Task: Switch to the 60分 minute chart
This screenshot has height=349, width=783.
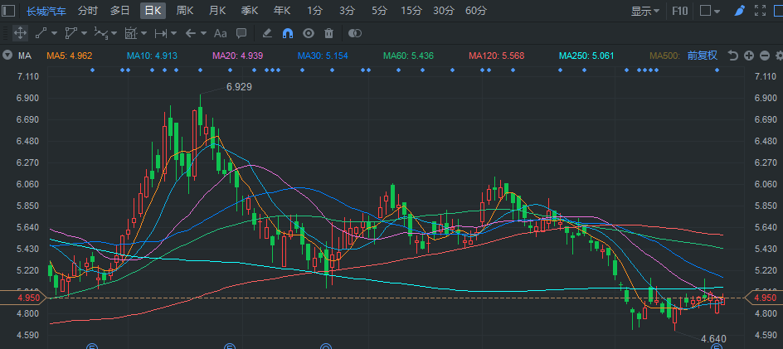Action: click(476, 11)
